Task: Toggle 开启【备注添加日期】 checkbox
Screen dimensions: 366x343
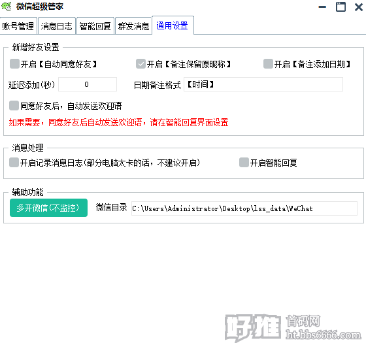Action: tap(268, 64)
